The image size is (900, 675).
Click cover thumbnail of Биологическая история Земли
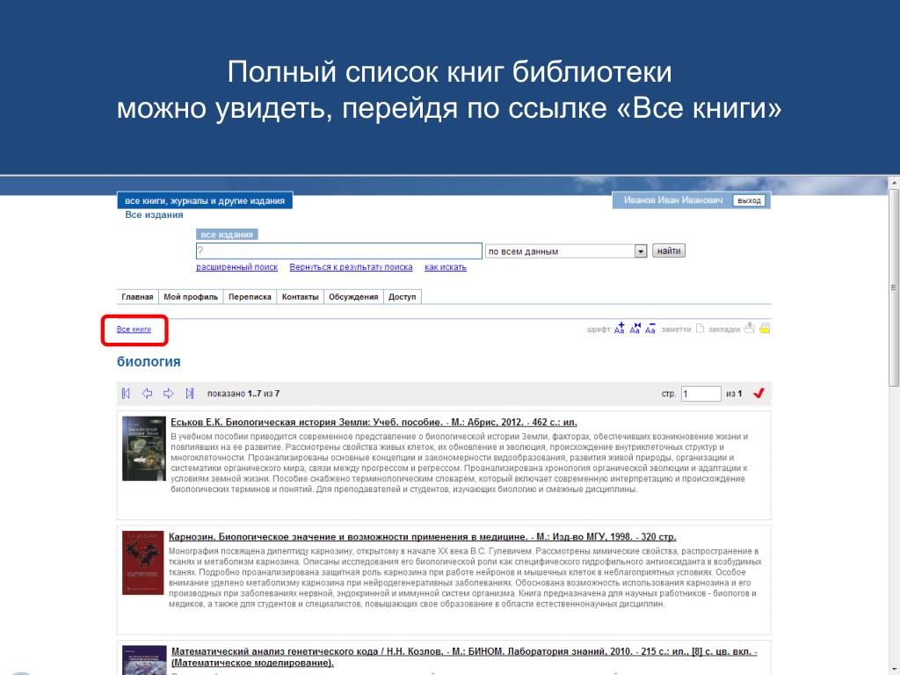143,448
